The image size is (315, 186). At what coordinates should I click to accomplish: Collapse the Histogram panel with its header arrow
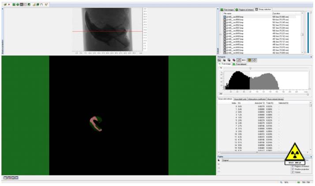coord(311,57)
